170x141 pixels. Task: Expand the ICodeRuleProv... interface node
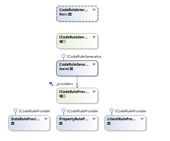tap(94, 92)
